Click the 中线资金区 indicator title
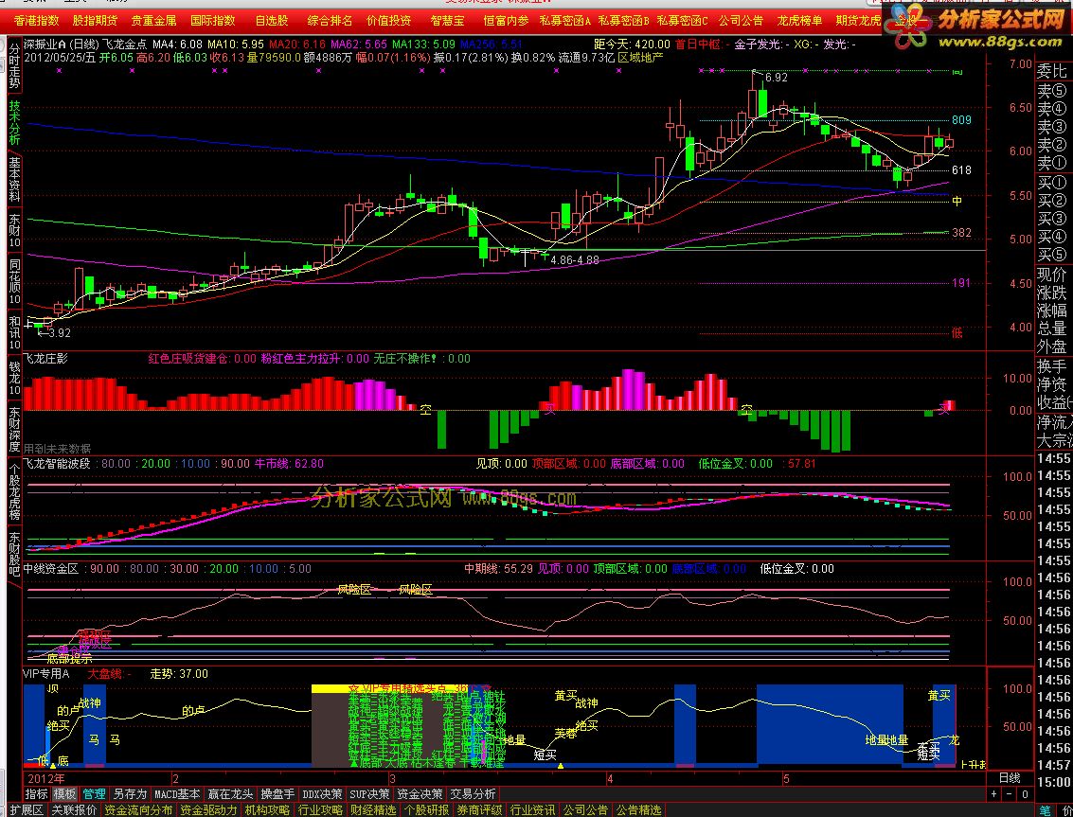Screen dimensions: 1073x817 pos(50,569)
